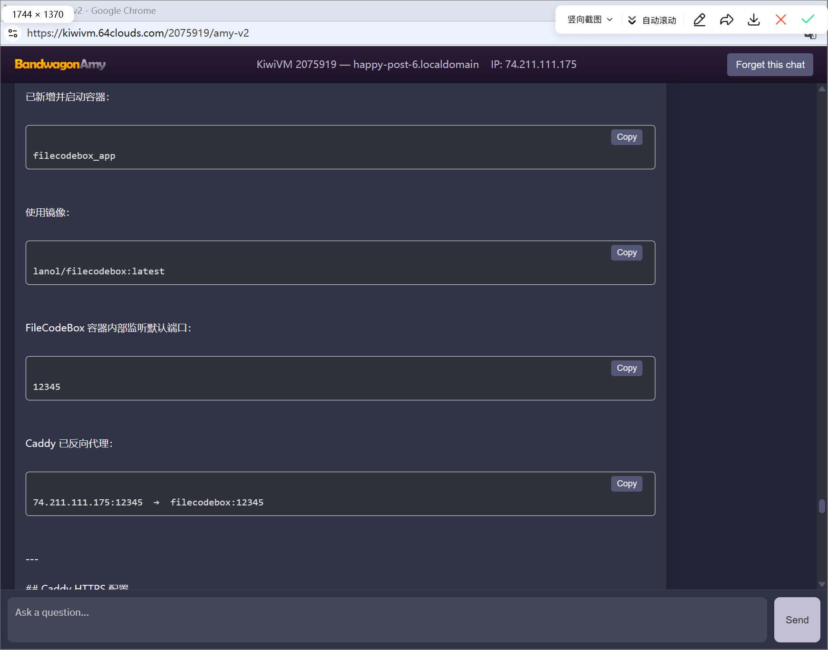Toggle auto-scroll (自动滚动) capture option

click(x=652, y=20)
